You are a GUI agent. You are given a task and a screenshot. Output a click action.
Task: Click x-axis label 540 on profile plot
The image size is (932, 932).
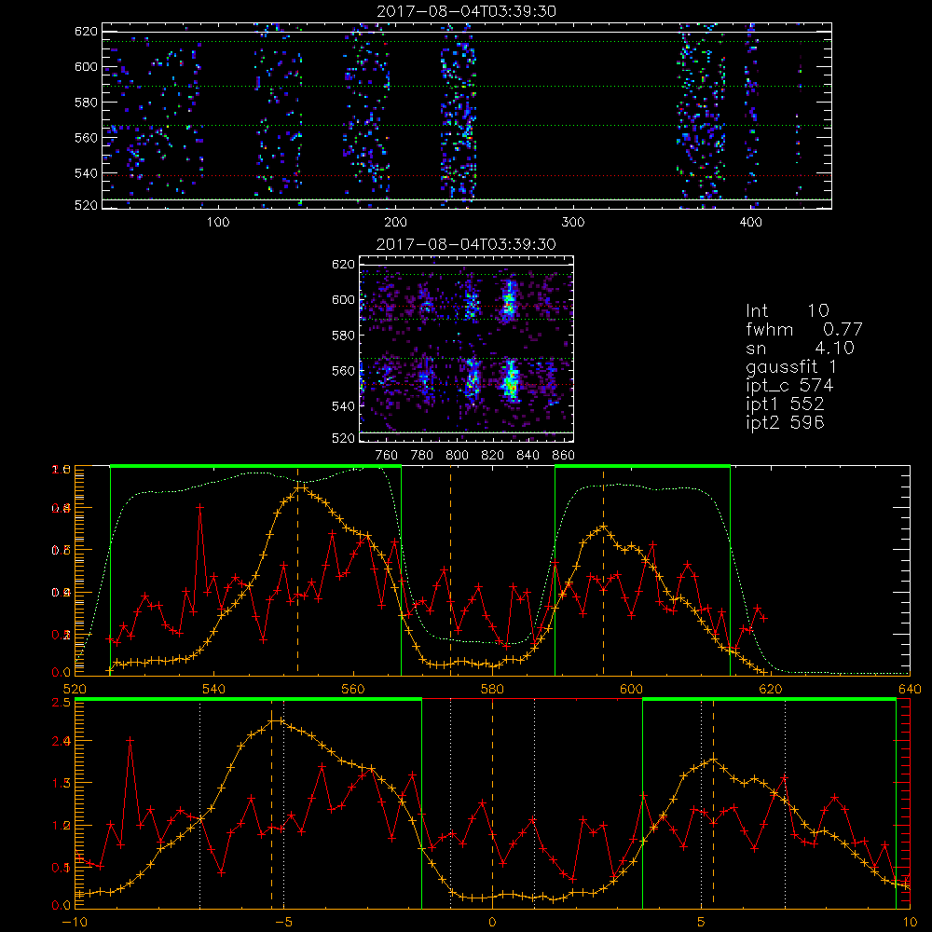coord(213,690)
